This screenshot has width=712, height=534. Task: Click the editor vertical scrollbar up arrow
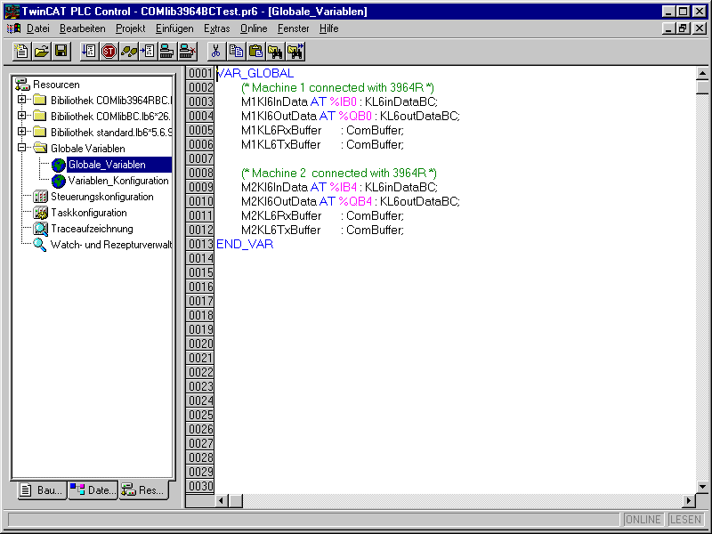pos(702,73)
